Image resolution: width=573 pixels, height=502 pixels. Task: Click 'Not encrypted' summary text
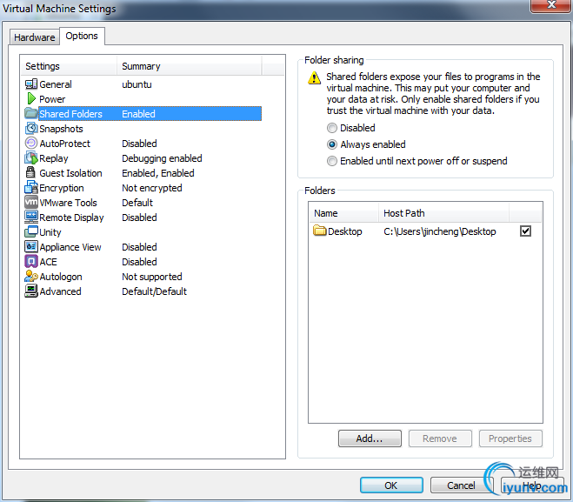coord(152,188)
